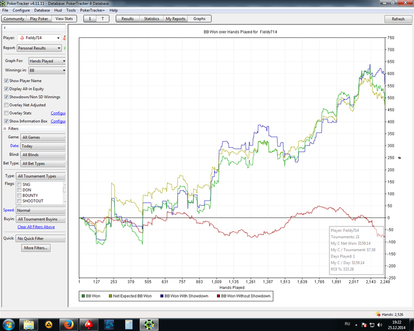
Task: Switch to Statistics tab
Action: (x=151, y=19)
